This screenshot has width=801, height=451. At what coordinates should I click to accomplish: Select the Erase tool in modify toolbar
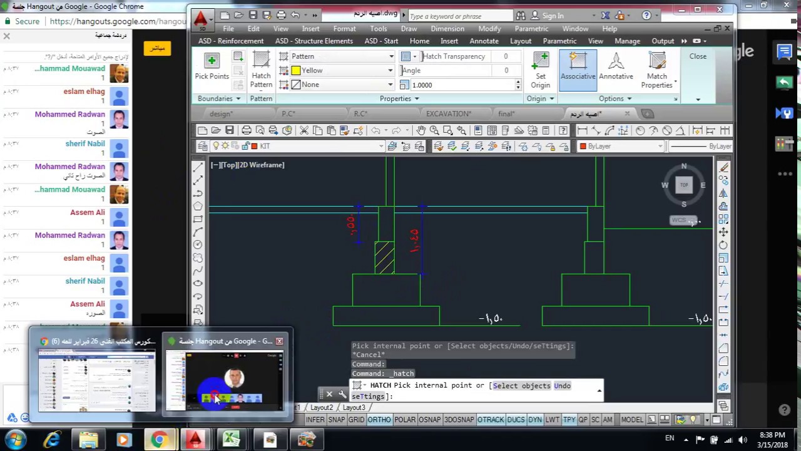(x=724, y=167)
